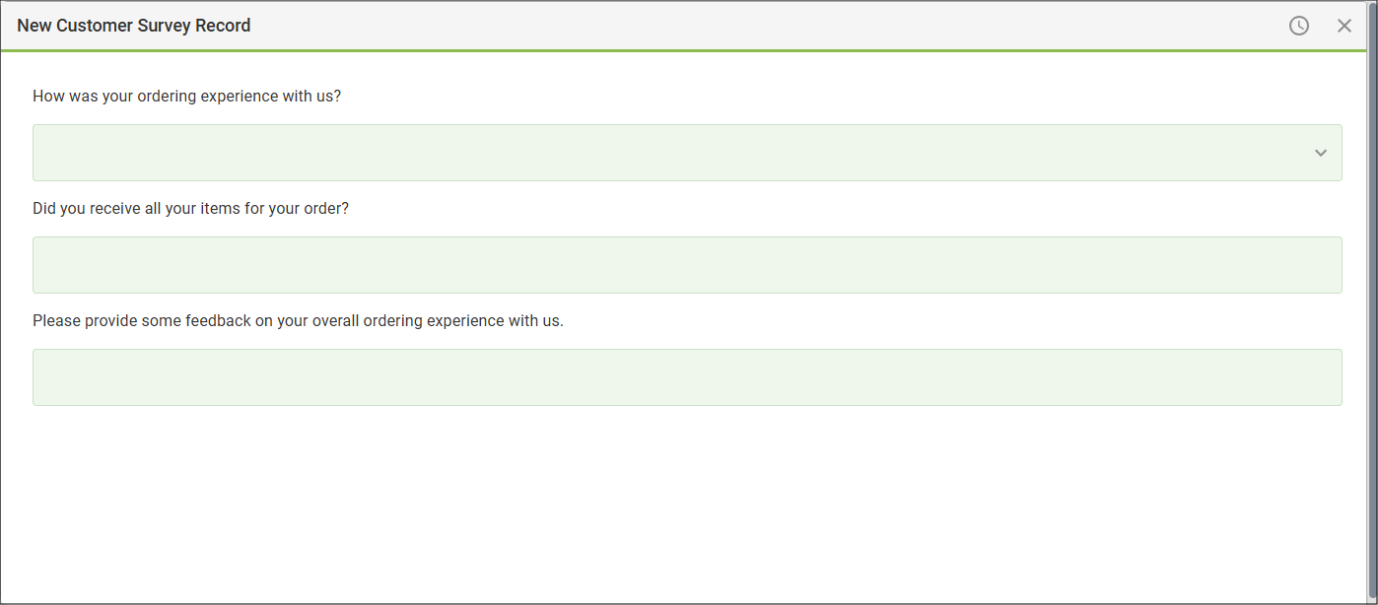The width and height of the screenshot is (1378, 605).
Task: Click the green divider line under the header
Action: pyautogui.click(x=687, y=50)
